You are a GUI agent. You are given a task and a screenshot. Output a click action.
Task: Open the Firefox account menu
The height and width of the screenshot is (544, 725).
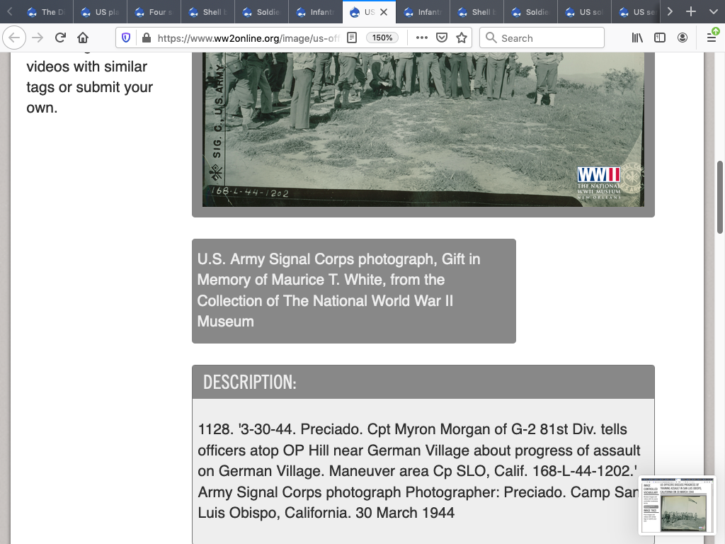point(683,38)
